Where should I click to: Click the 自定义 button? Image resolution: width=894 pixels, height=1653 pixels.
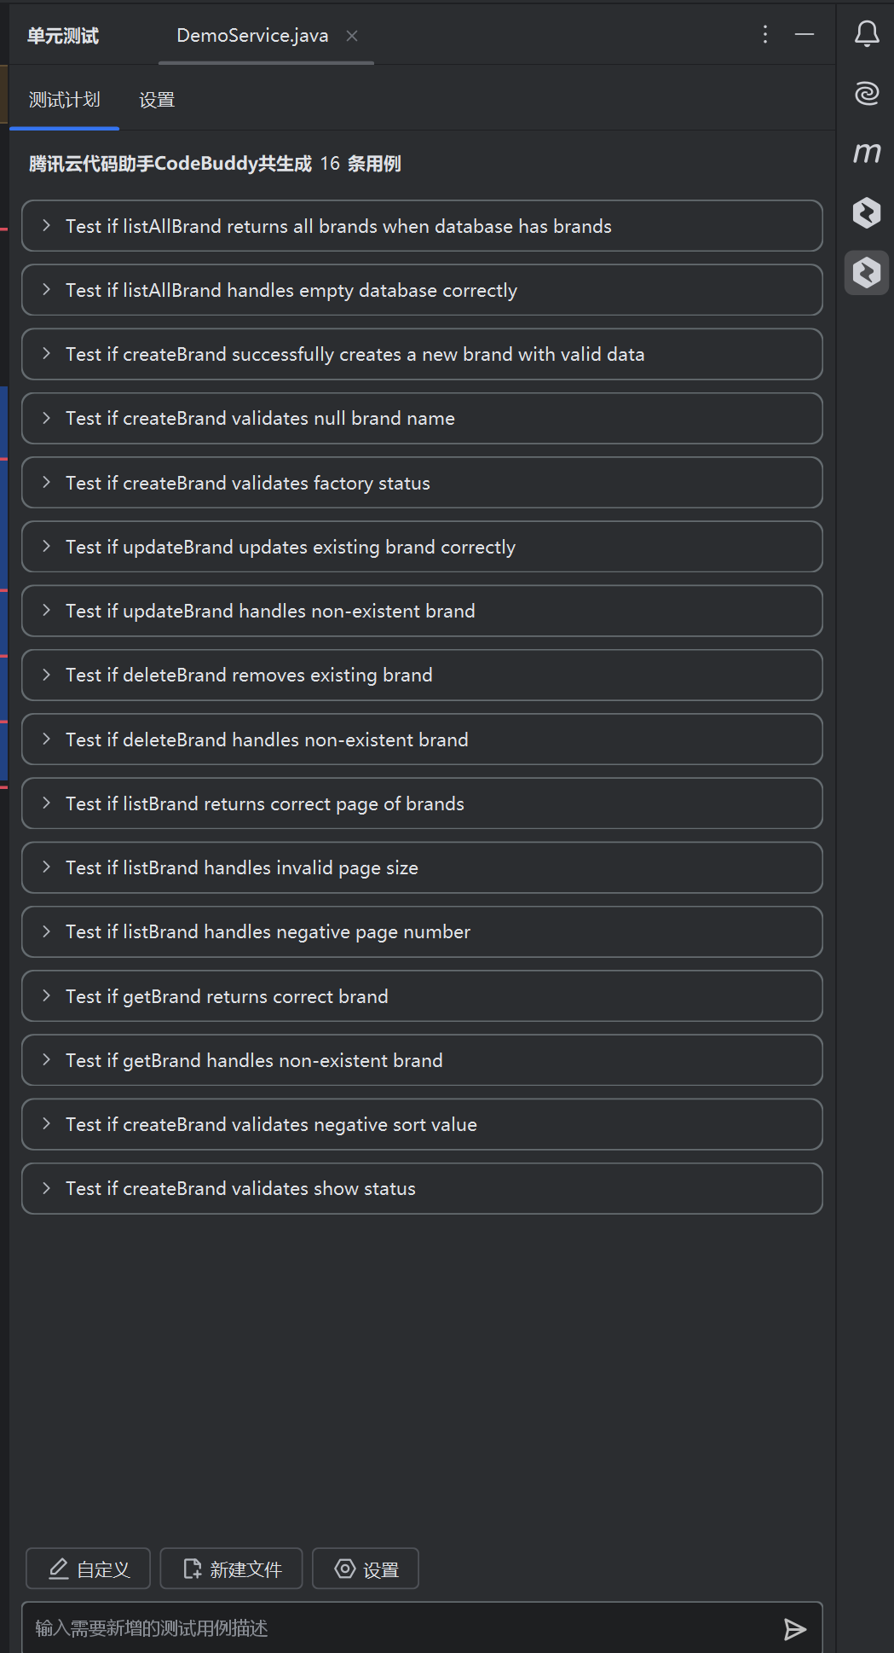click(x=88, y=1569)
